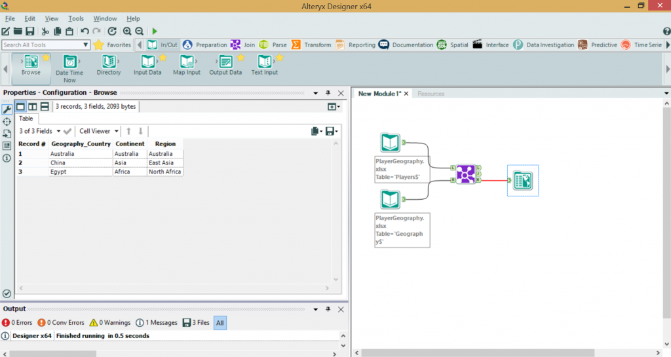Toggle the All messages filter

pyautogui.click(x=220, y=322)
